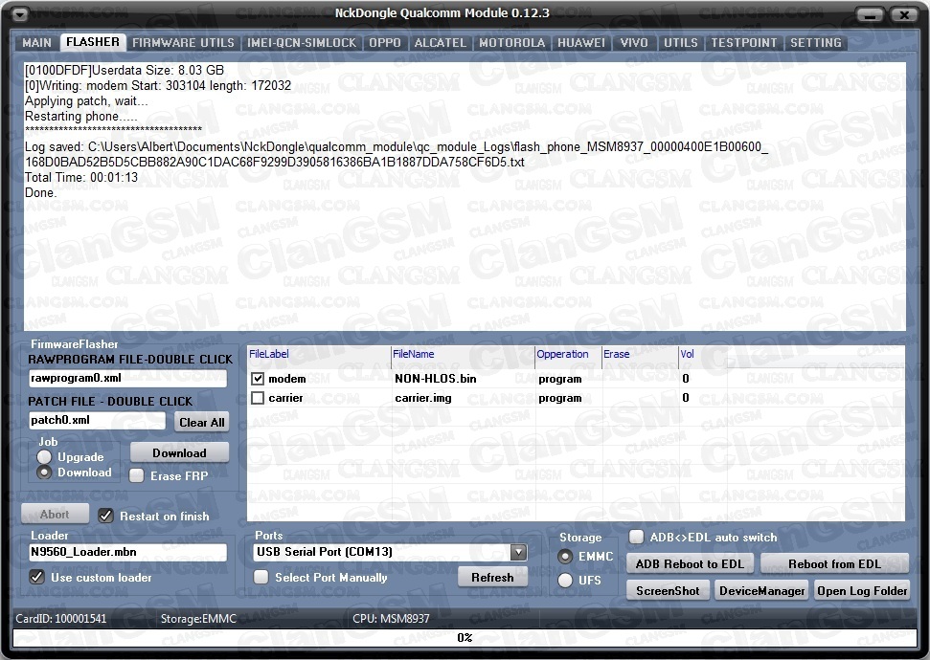The image size is (930, 660).
Task: Open the title bar dropdown menu icon
Action: pyautogui.click(x=20, y=13)
